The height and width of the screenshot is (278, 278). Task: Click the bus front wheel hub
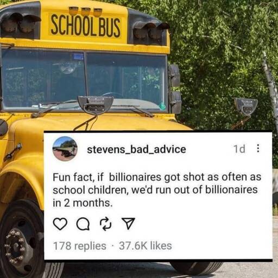[x=15, y=244]
